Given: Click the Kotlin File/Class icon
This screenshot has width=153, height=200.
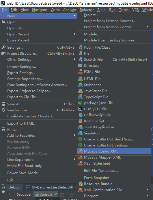Looking at the screenshot, I should point(80,47).
